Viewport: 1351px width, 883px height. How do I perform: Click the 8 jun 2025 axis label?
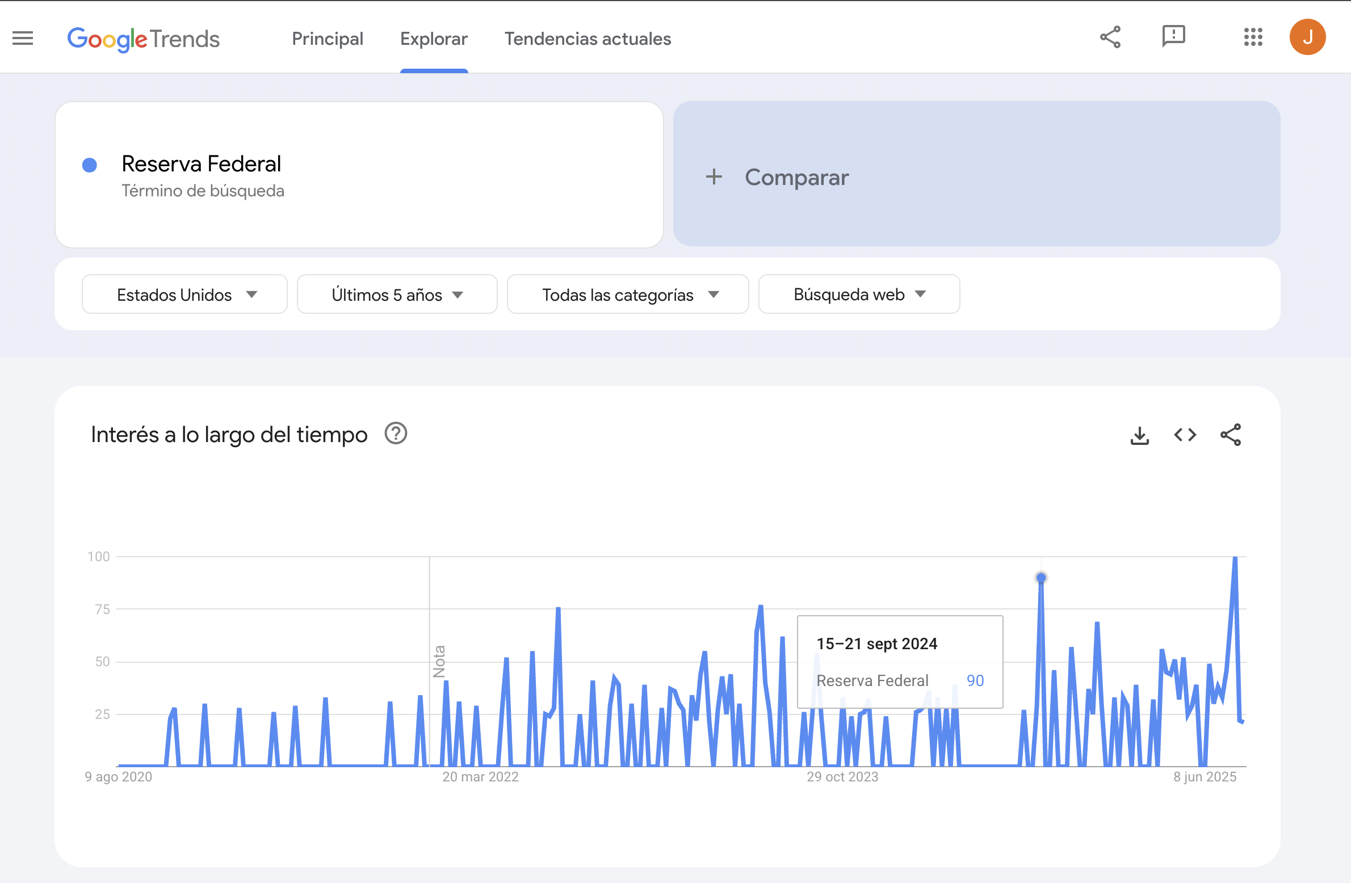point(1205,777)
